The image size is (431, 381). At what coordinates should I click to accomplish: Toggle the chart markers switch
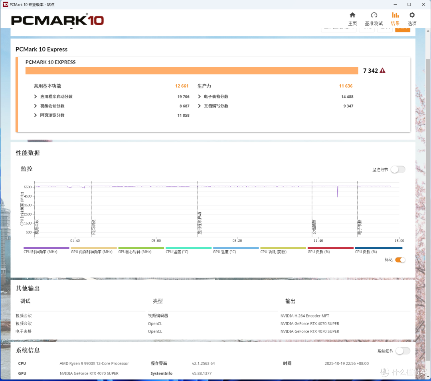[400, 260]
